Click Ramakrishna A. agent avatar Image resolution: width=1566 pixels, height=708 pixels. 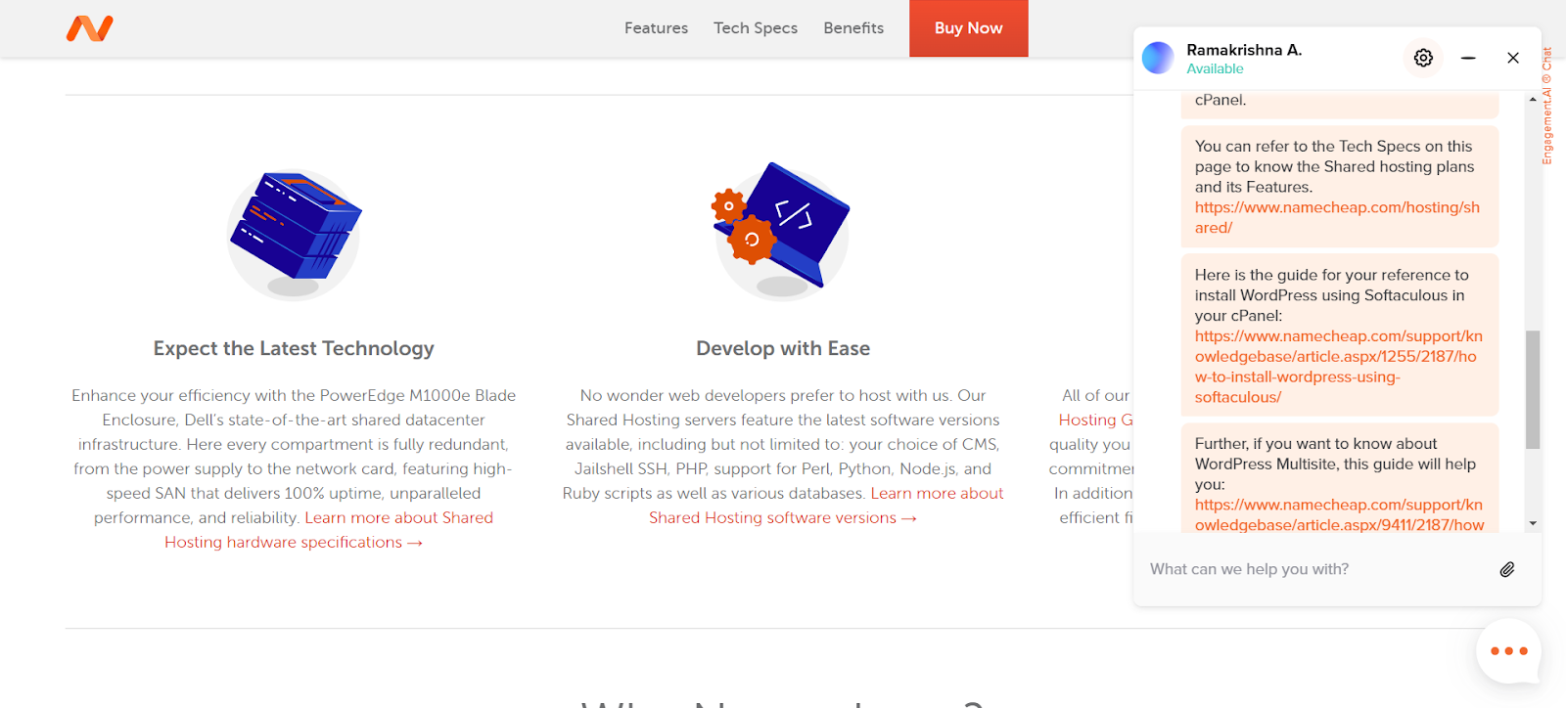point(1158,58)
